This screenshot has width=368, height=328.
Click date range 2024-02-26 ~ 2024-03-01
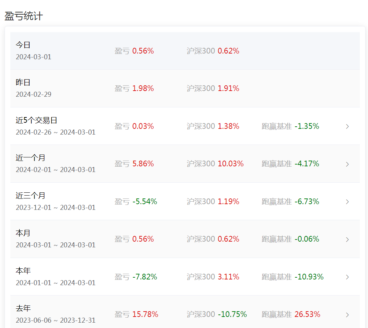(x=56, y=132)
